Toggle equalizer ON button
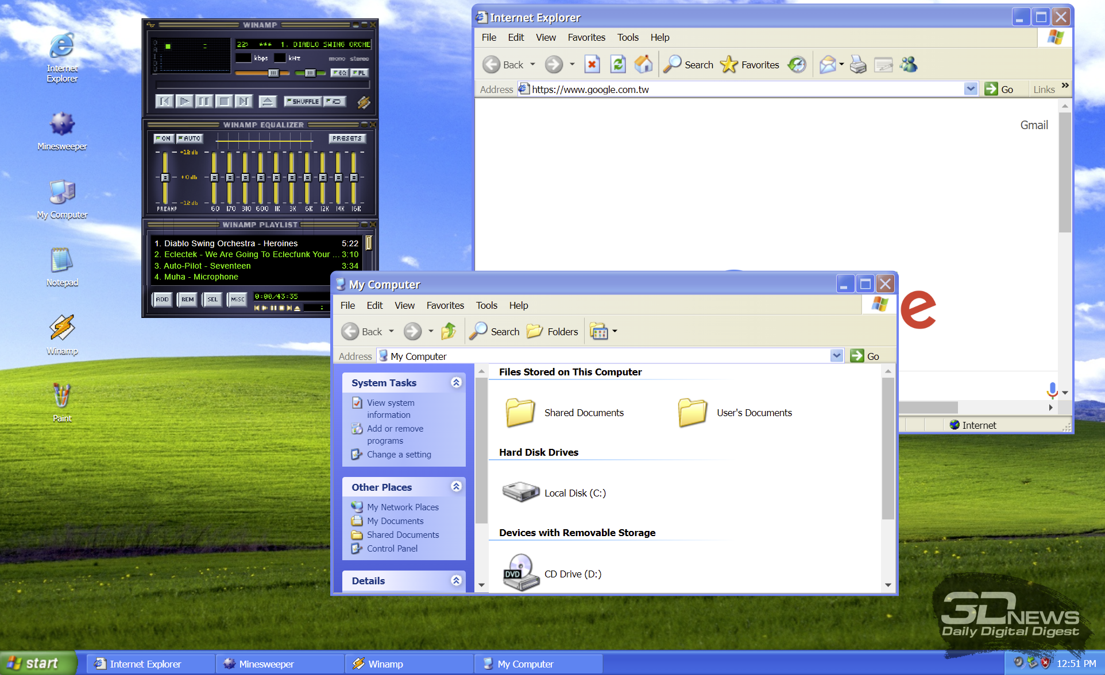 pyautogui.click(x=164, y=138)
